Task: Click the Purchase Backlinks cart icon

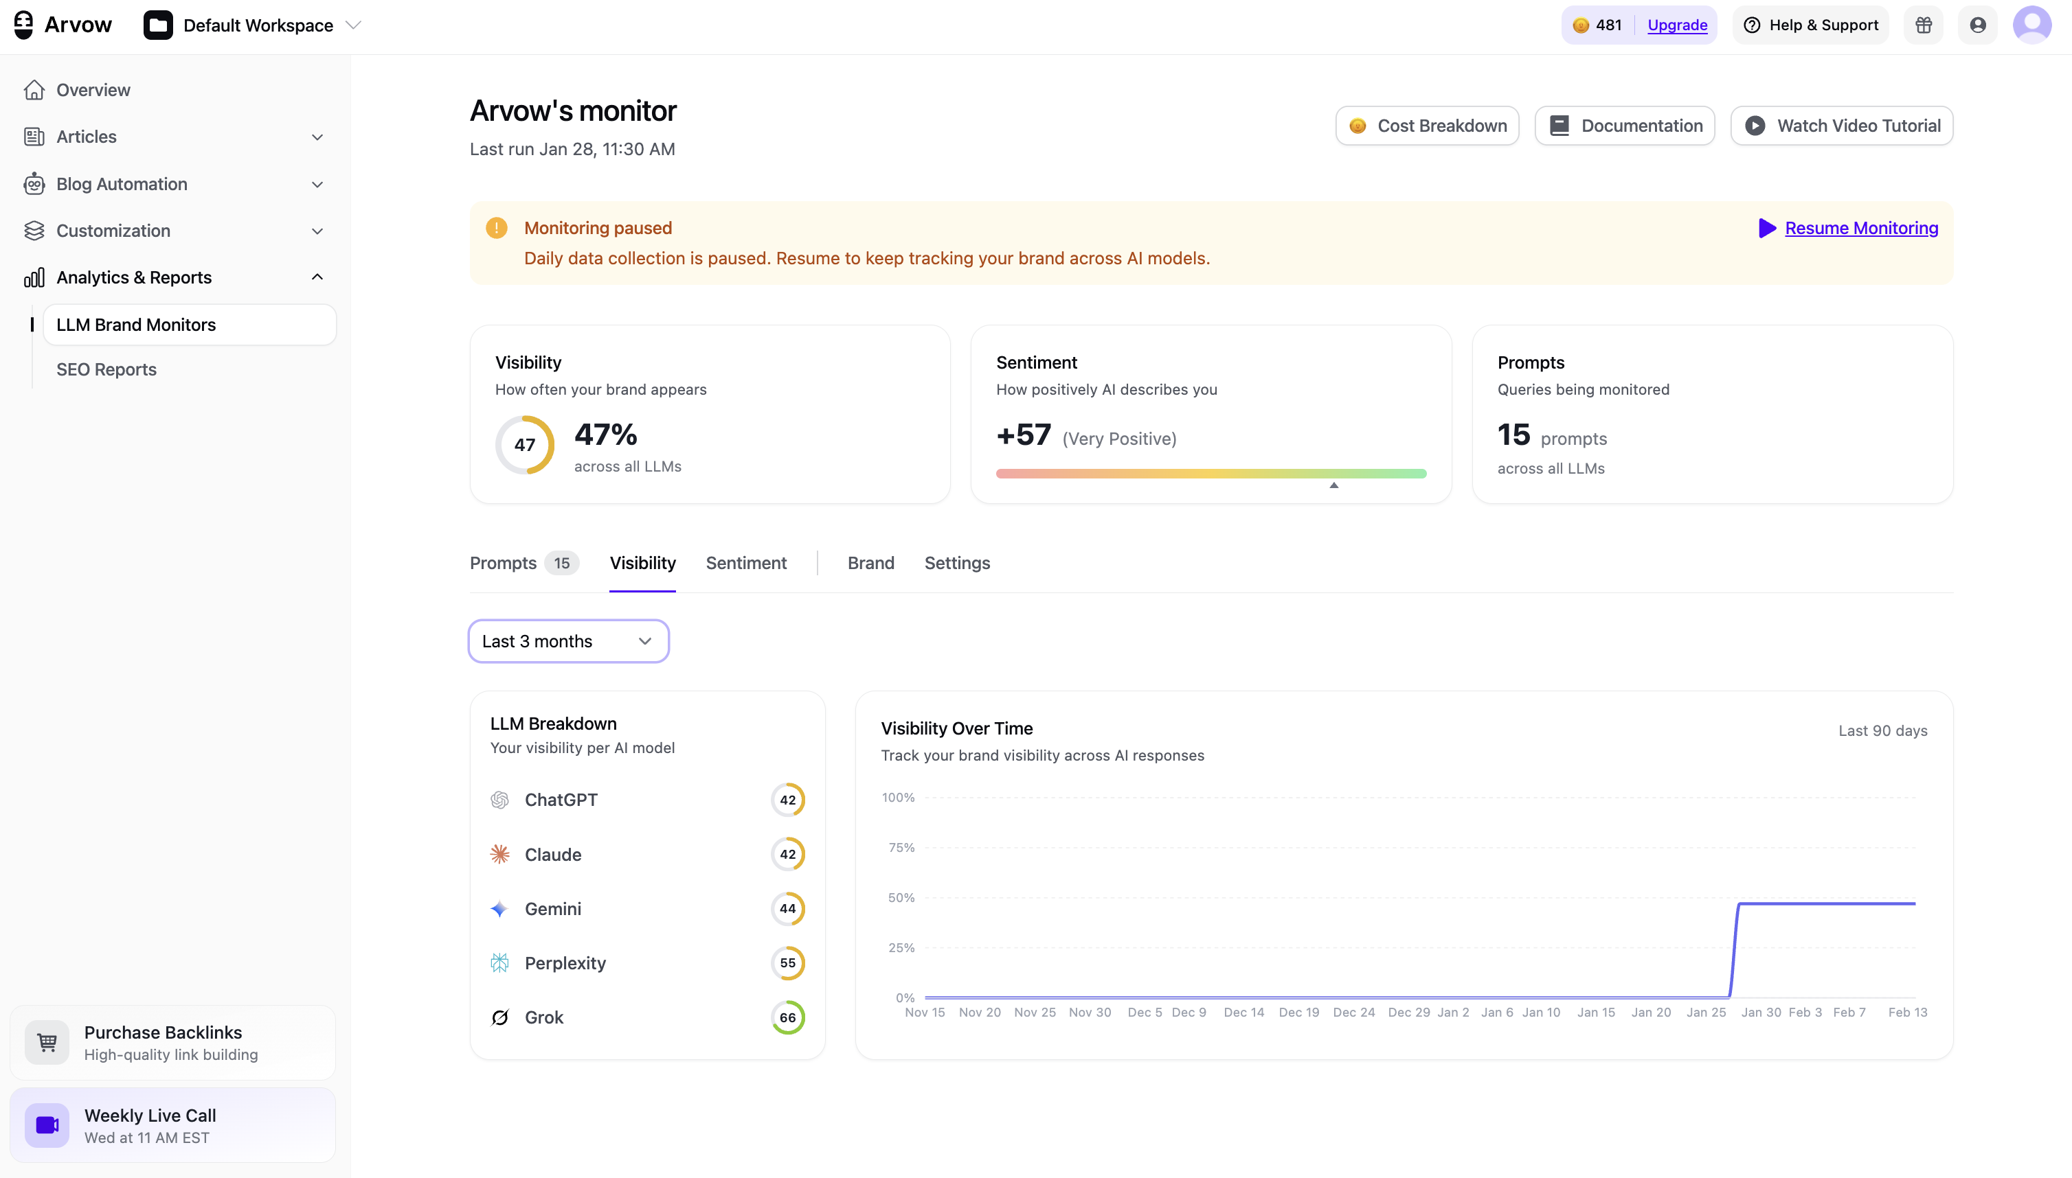Action: pos(47,1042)
